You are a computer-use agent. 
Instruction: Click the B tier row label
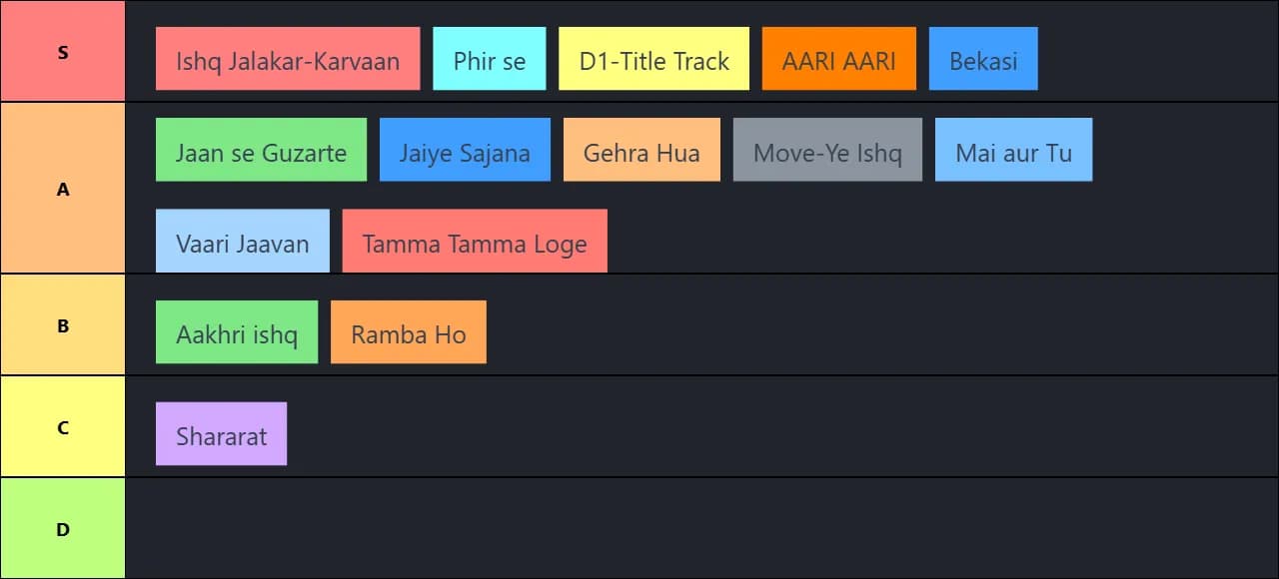click(x=63, y=324)
